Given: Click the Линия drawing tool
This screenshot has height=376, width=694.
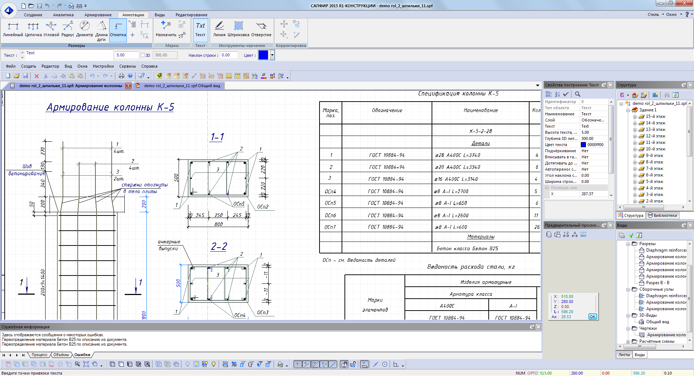Looking at the screenshot, I should click(219, 29).
